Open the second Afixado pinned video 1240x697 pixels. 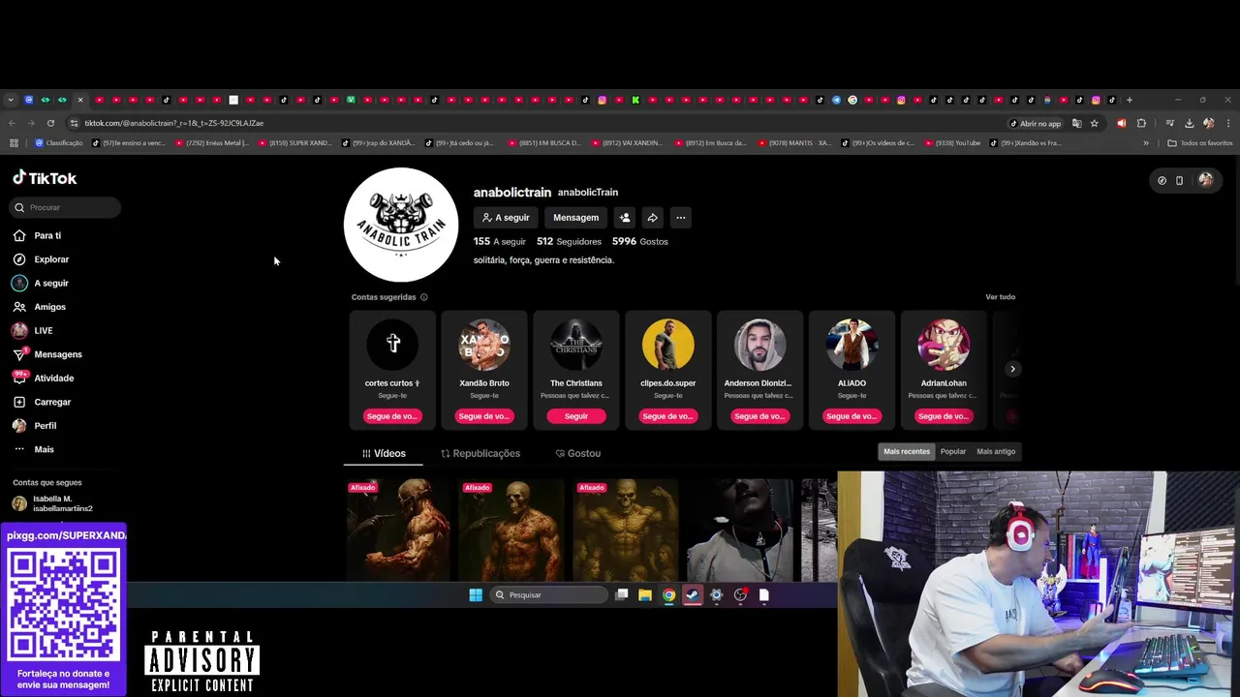point(513,530)
